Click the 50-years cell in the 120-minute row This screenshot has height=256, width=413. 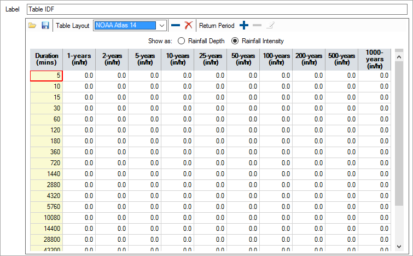click(243, 130)
